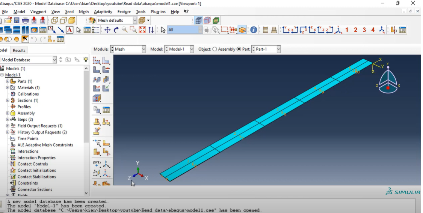Apply custom view number 3
The height and width of the screenshot is (213, 423).
[x=364, y=30]
